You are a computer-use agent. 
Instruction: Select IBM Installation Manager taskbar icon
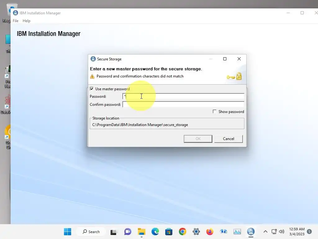pos(251,232)
